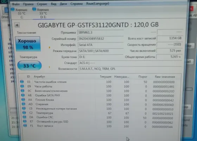The image size is (197, 141).
Task: Go to previous disk with left arrow
Action: click(17, 25)
